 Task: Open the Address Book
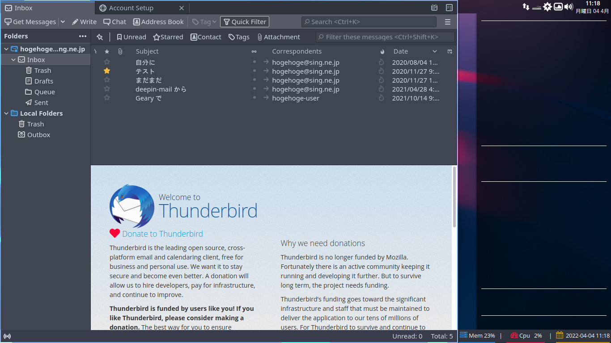pyautogui.click(x=158, y=21)
